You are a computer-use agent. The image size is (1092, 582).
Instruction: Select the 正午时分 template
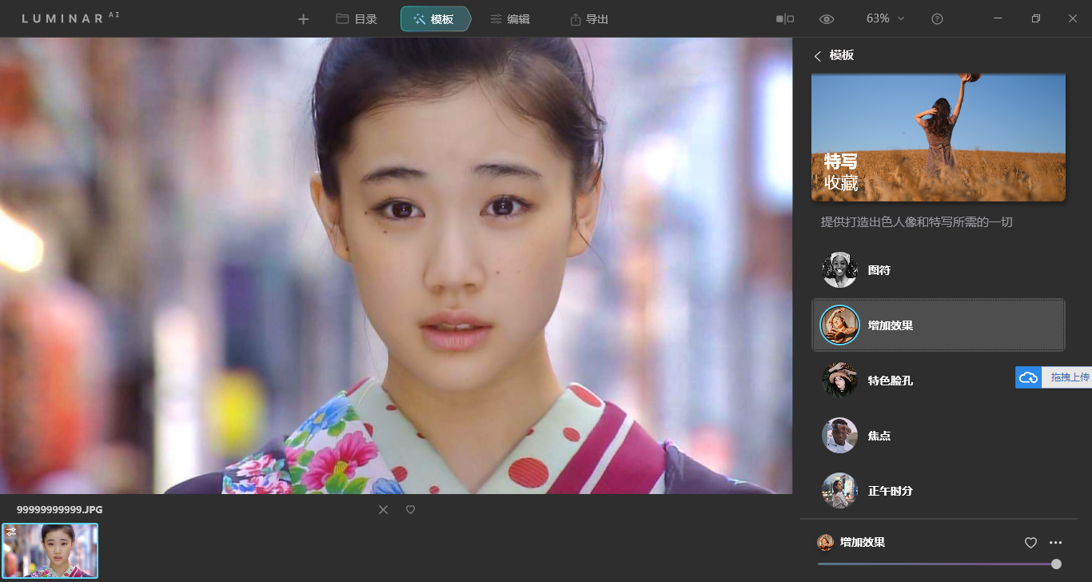tap(939, 490)
